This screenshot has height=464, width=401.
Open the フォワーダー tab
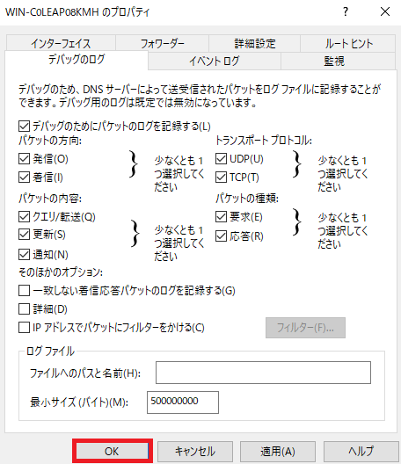[x=163, y=43]
